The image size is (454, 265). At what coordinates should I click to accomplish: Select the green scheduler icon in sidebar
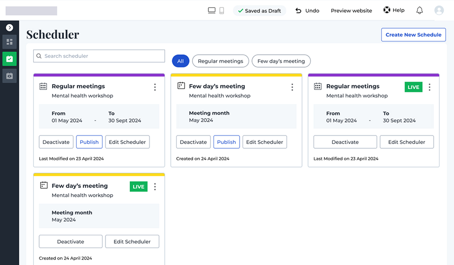coord(9,59)
